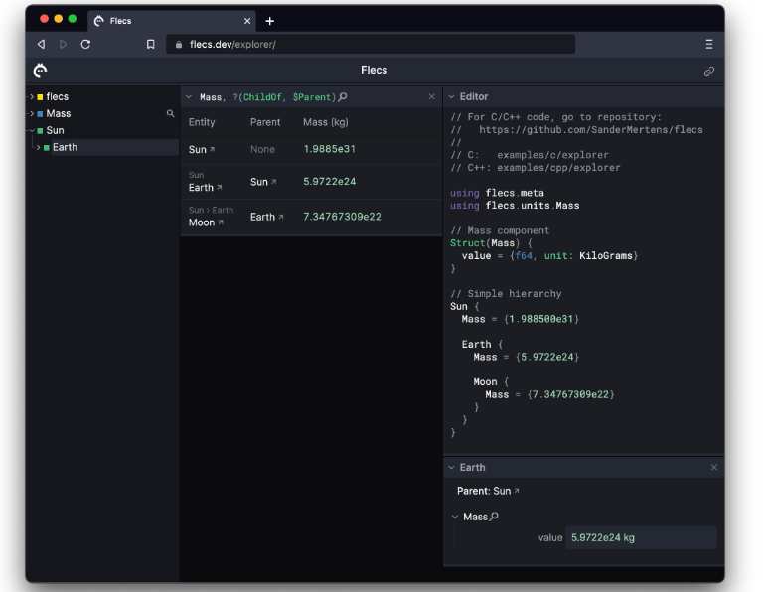Reload the page with the browser refresh icon
The height and width of the screenshot is (592, 768).
86,44
